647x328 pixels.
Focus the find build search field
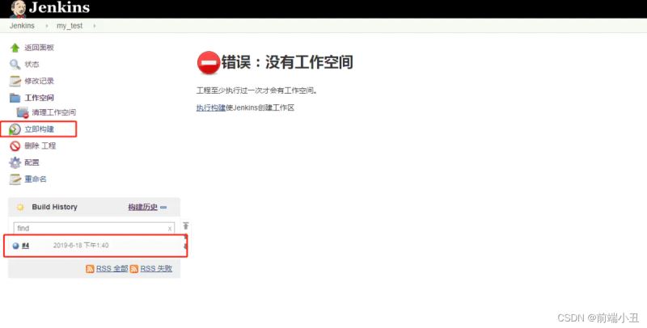pos(94,228)
